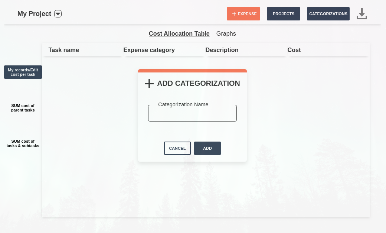Choose SUM cost of tasks & subtasks
The image size is (386, 233).
pos(23,143)
